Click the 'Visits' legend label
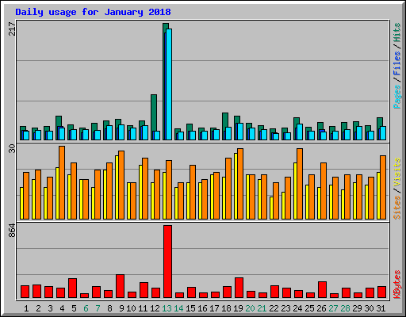 (x=396, y=172)
